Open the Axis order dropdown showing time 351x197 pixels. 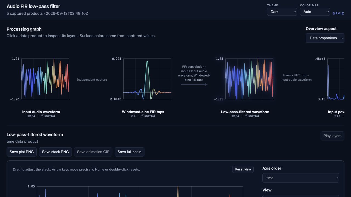click(x=301, y=178)
